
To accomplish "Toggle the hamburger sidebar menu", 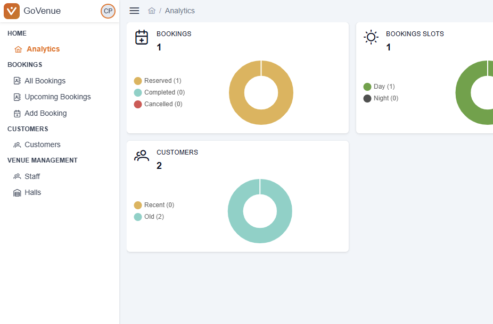I will click(x=134, y=11).
